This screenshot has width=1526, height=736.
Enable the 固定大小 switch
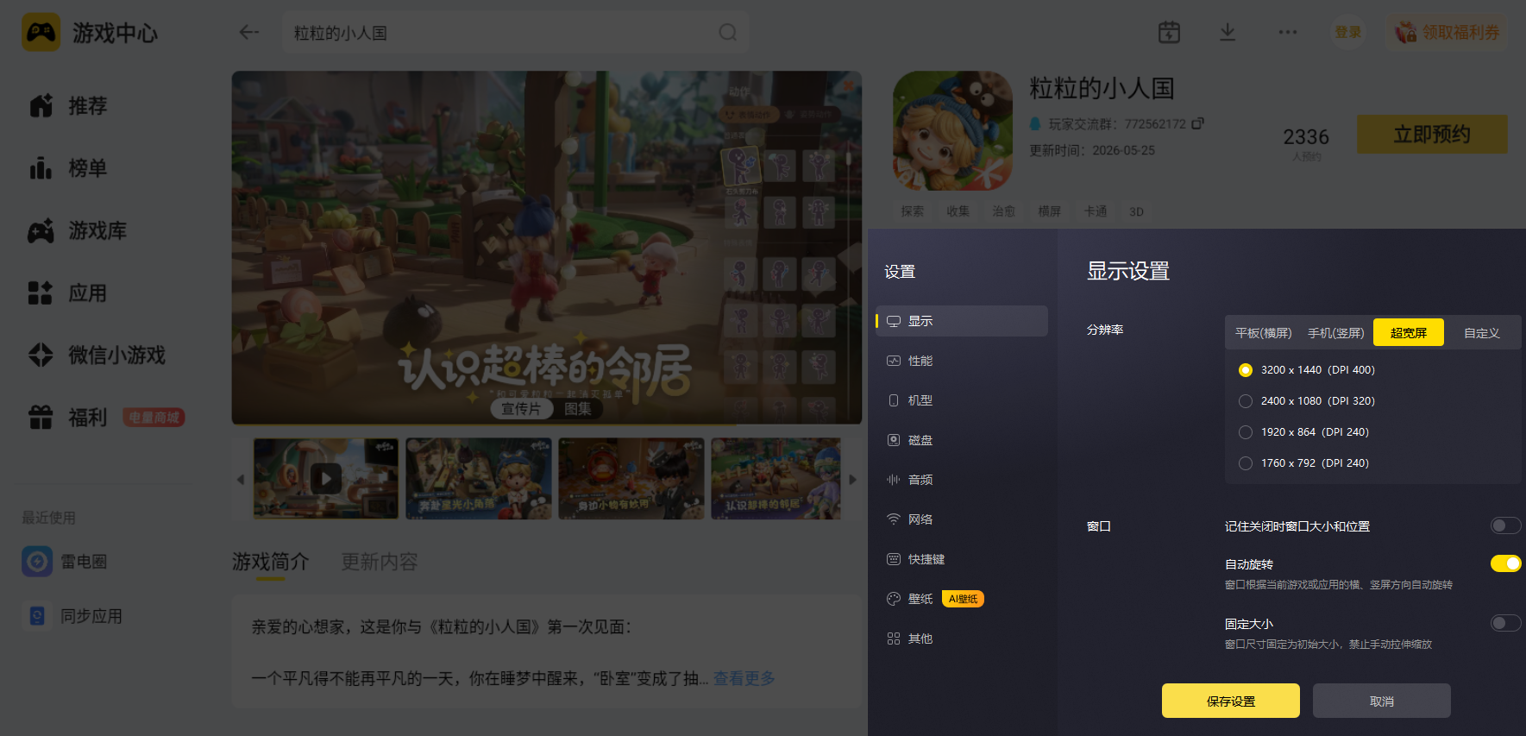point(1505,623)
